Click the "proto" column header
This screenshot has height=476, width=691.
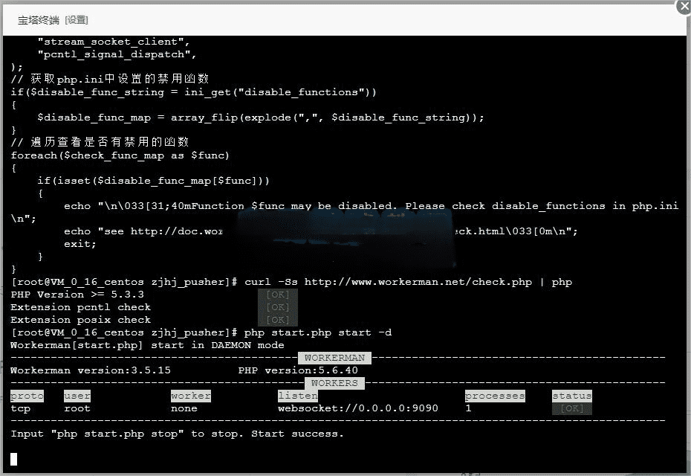[27, 396]
